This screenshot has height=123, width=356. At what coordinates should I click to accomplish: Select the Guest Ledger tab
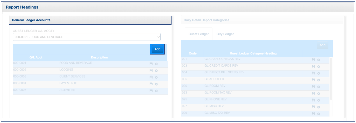point(198,34)
